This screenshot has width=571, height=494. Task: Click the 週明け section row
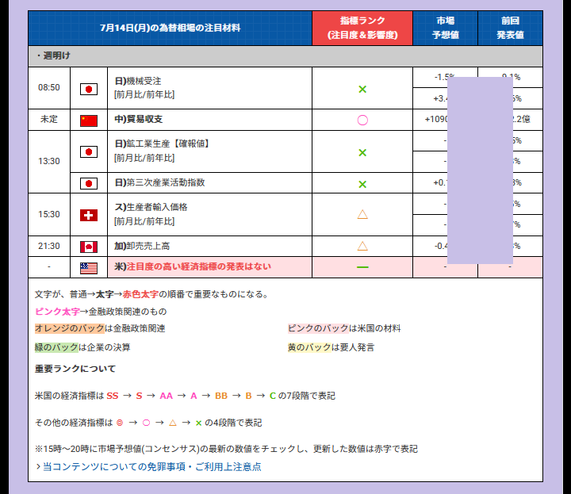(285, 56)
